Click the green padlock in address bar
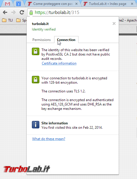 [31, 12]
